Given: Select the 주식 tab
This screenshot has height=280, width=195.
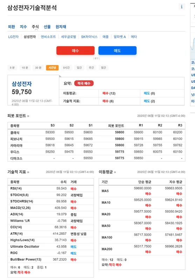Looking at the screenshot, I should 35,27.
